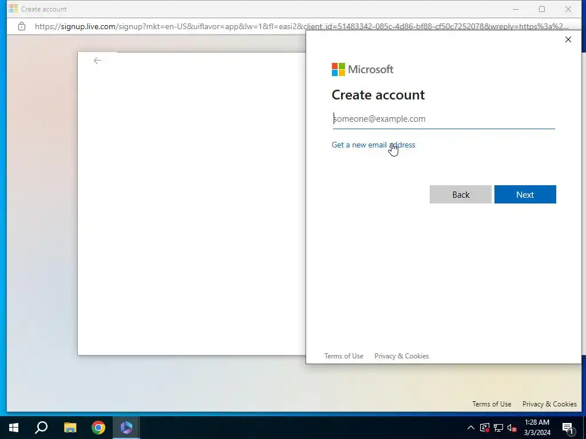Launch Google Chrome from the taskbar

click(x=98, y=428)
